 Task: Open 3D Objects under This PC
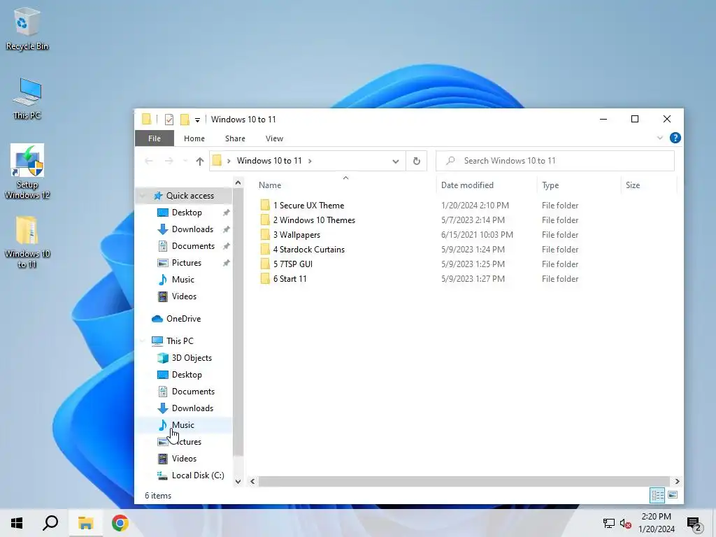192,358
